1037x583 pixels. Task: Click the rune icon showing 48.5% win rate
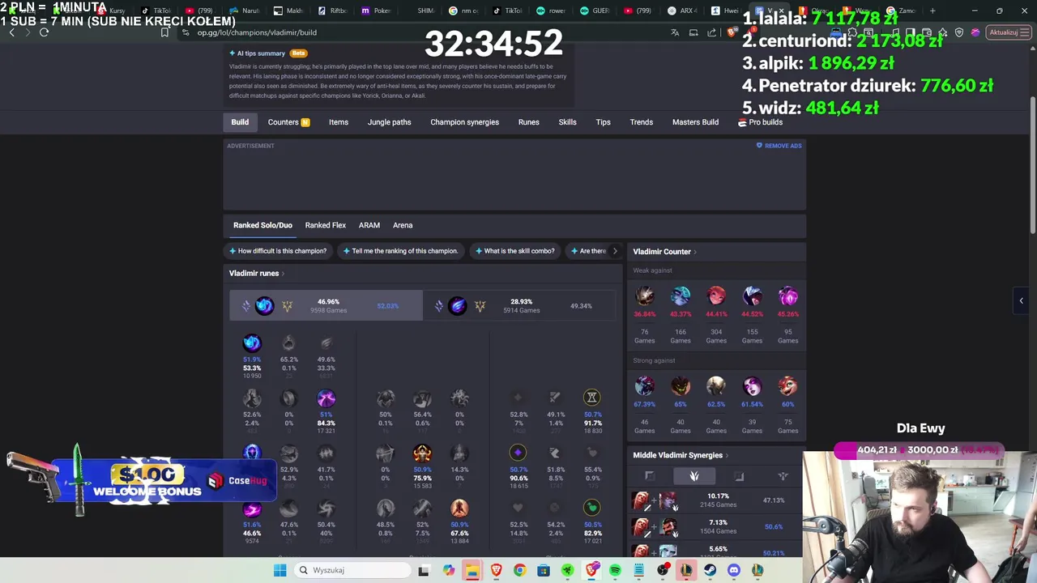click(x=386, y=508)
